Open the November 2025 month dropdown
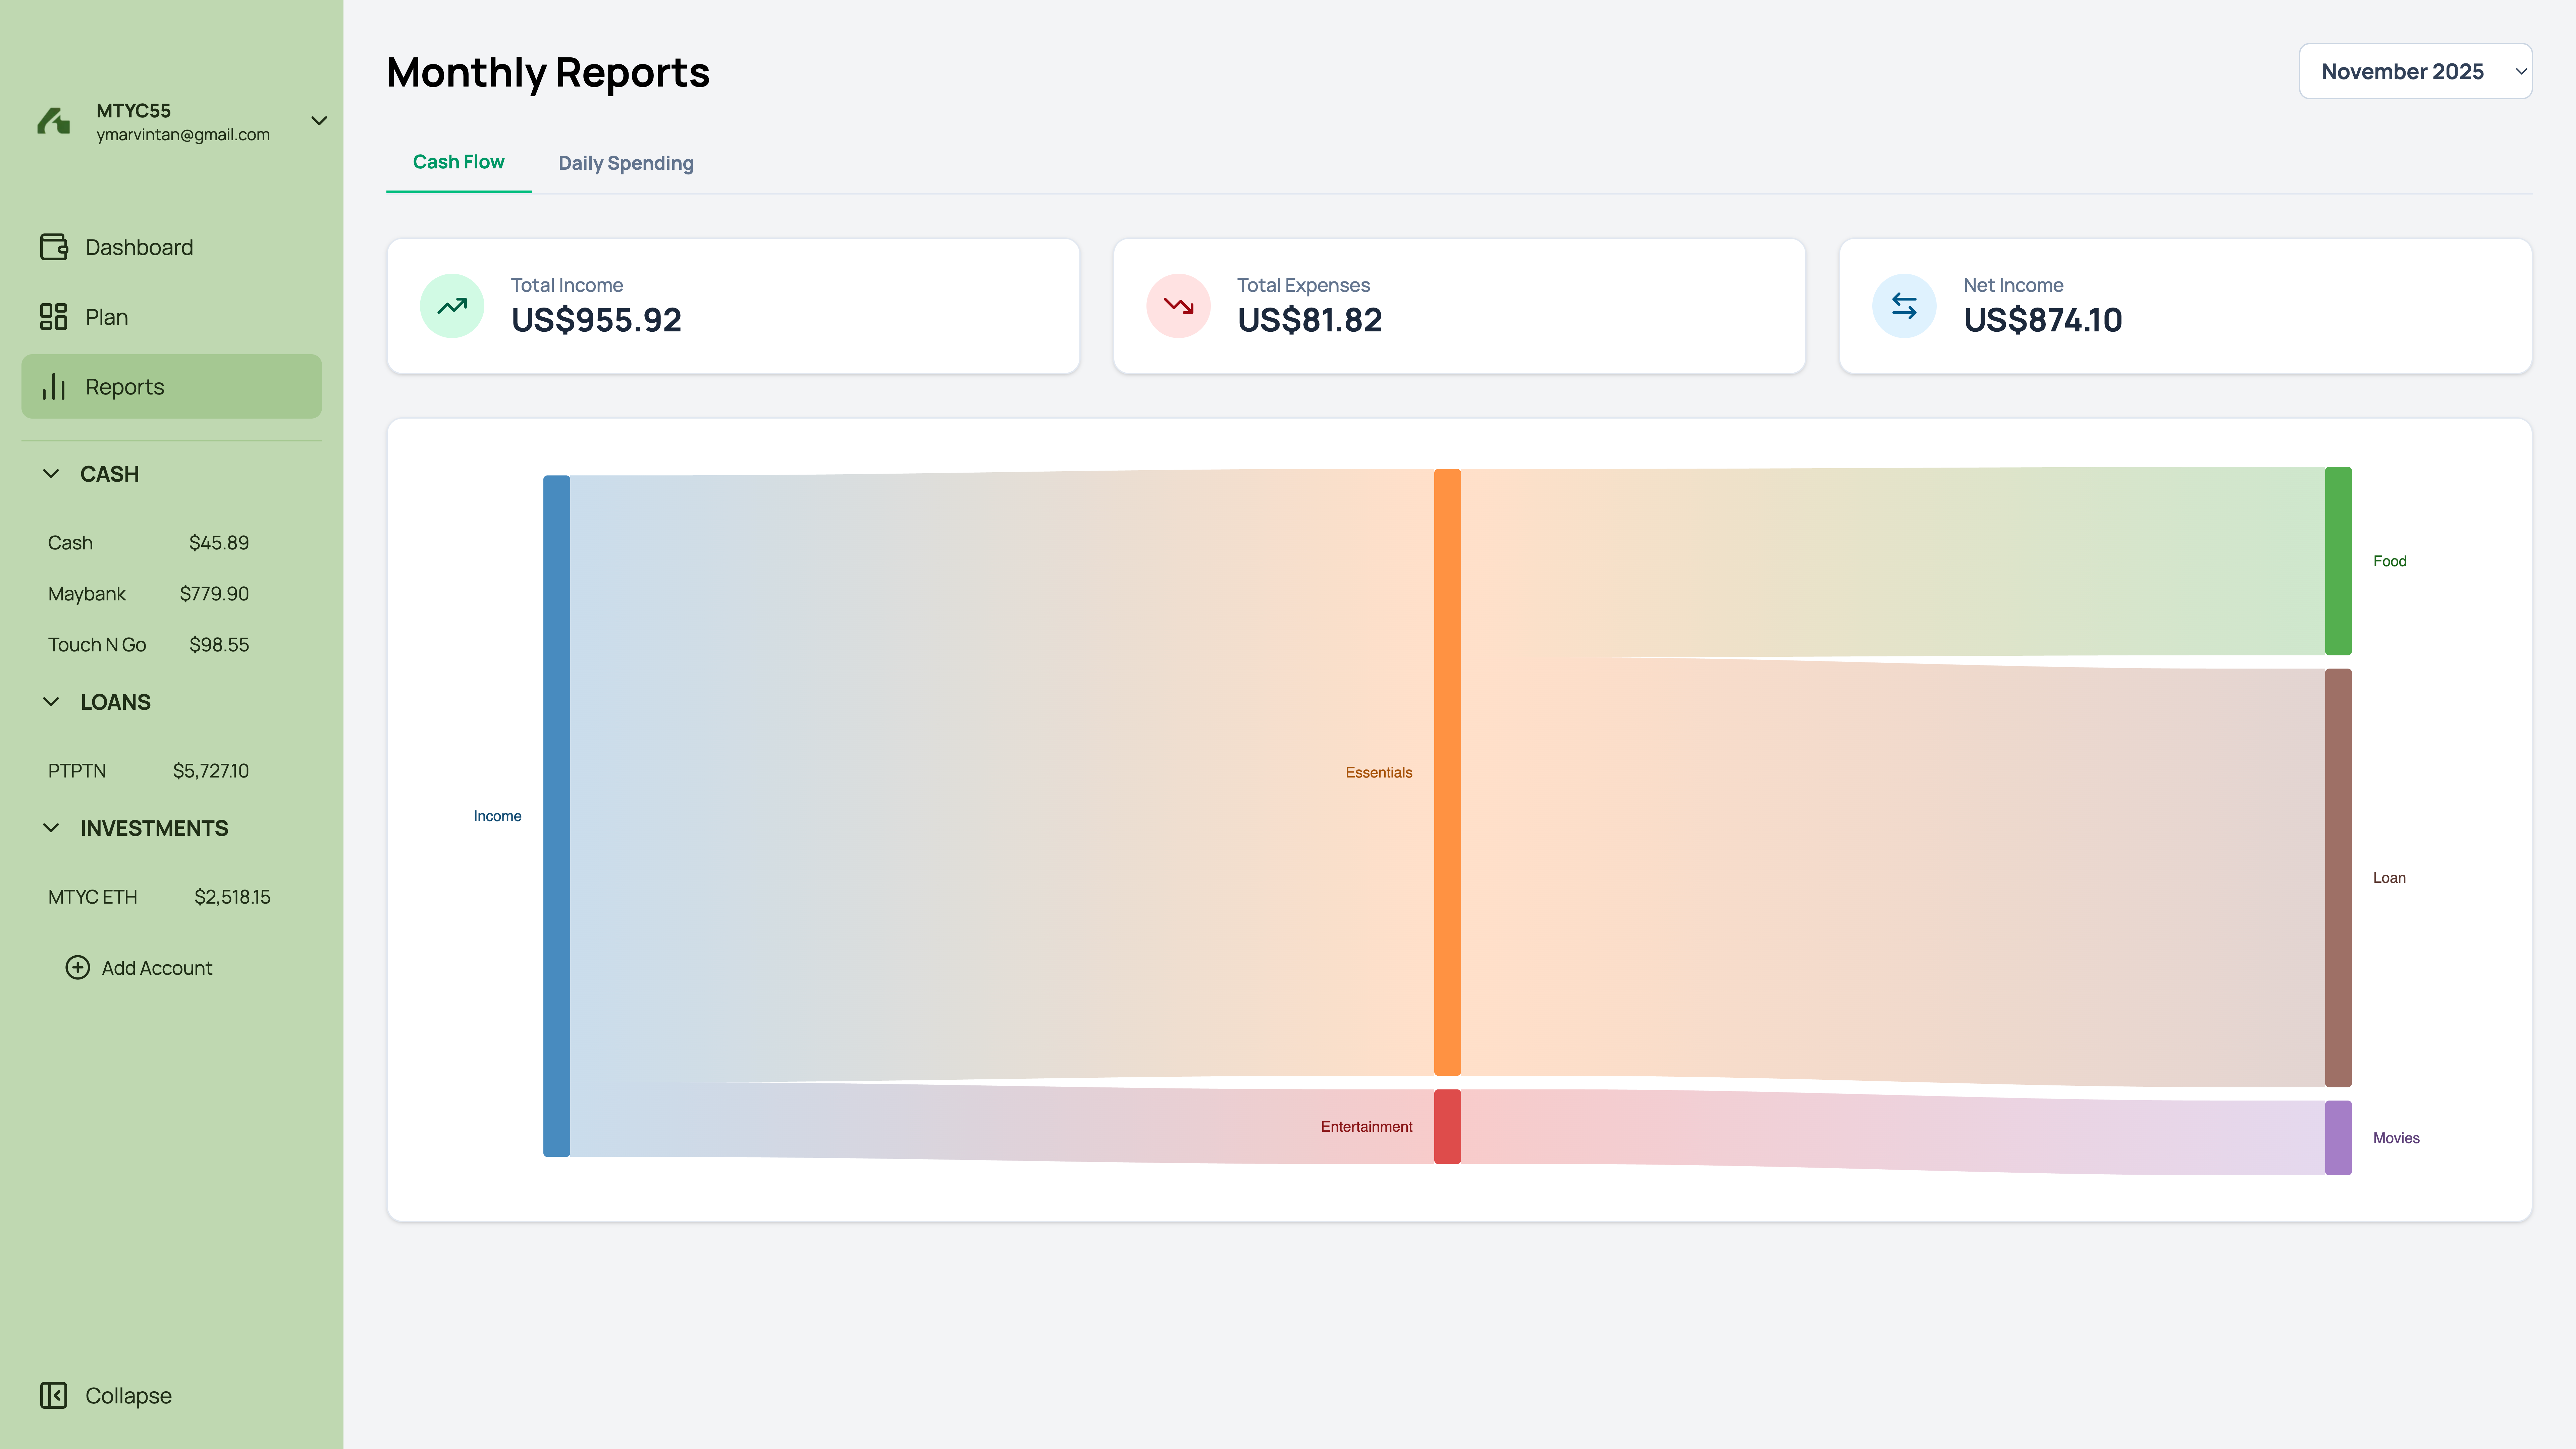 pos(2415,71)
